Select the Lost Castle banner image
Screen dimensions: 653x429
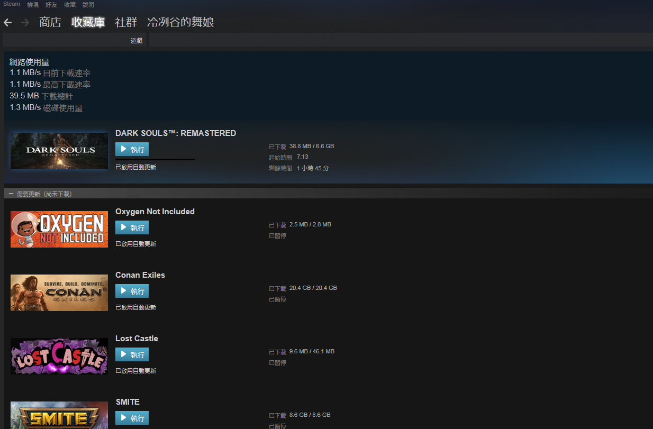tap(59, 356)
